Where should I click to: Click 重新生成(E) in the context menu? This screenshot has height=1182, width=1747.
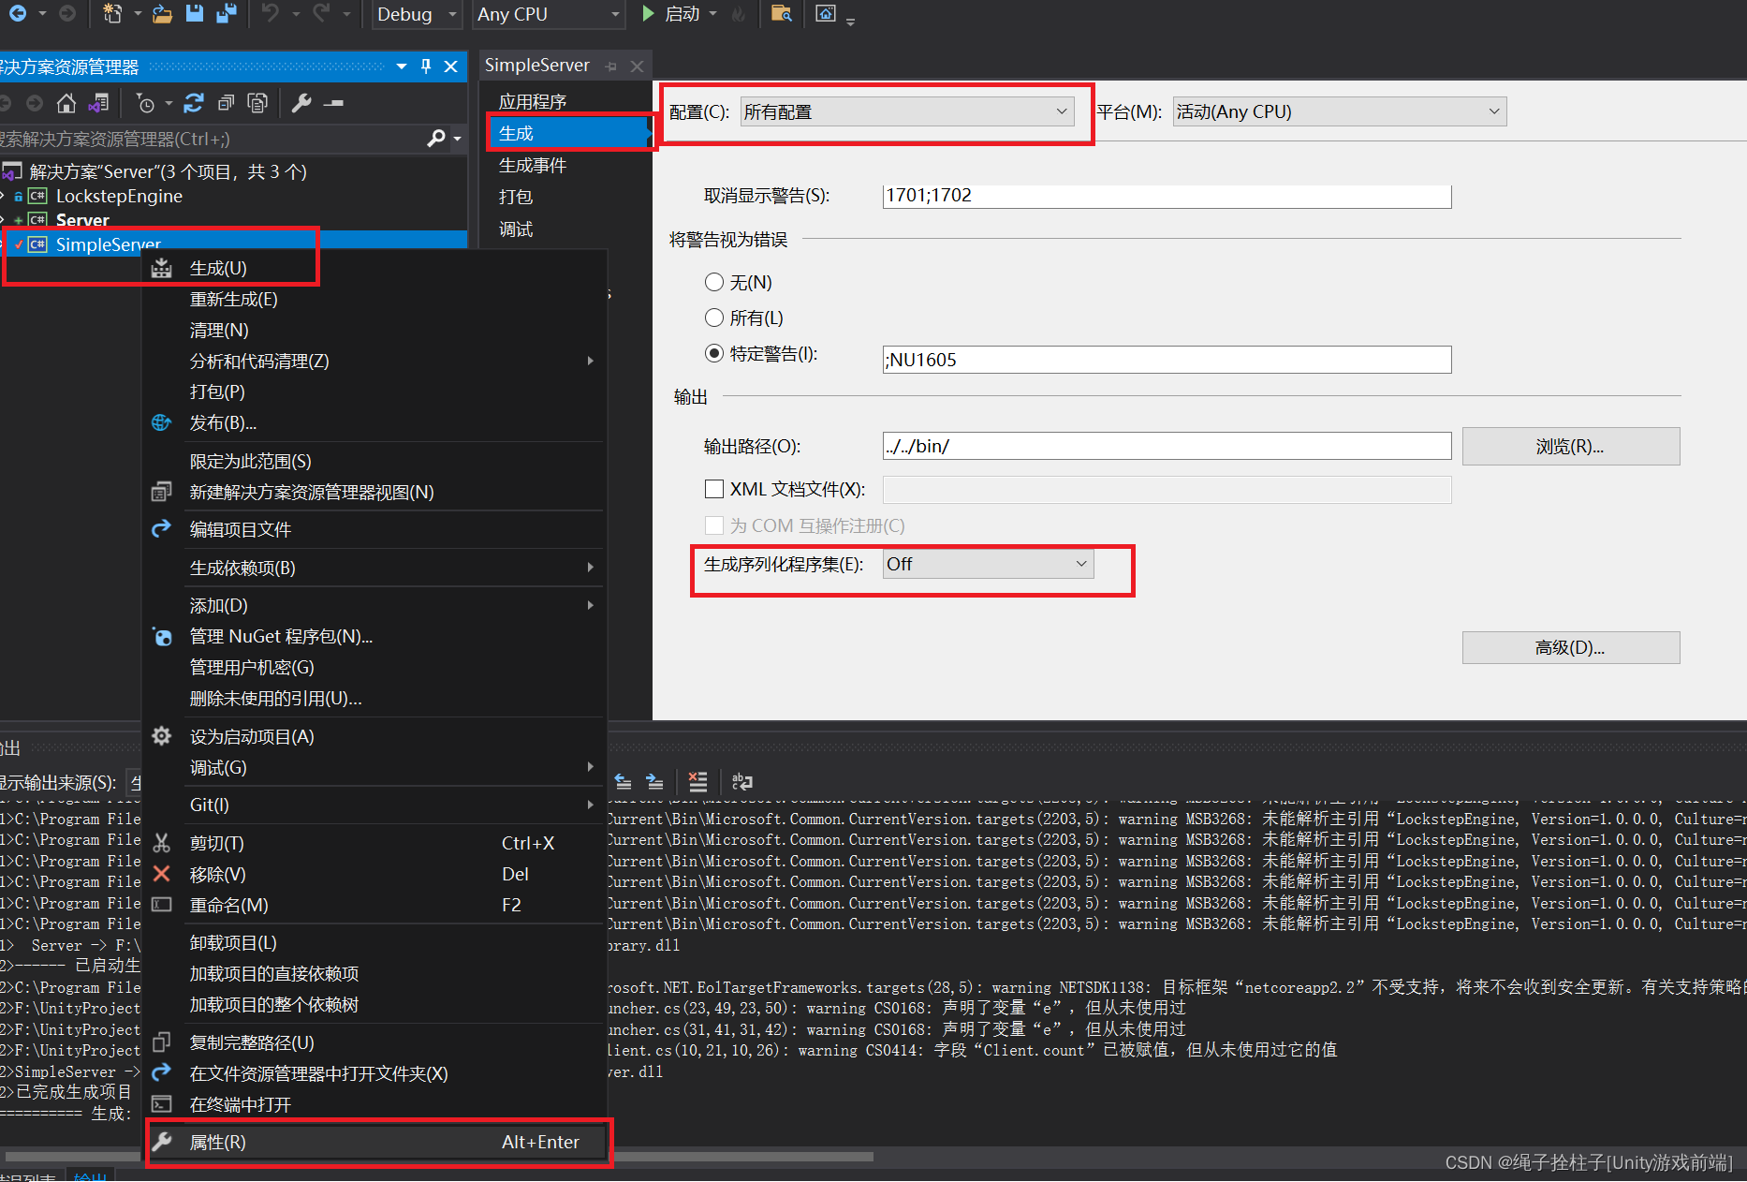[x=374, y=299]
